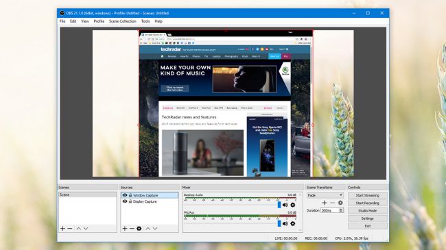Maximize the OBS window
446x250 pixels.
(x=368, y=13)
